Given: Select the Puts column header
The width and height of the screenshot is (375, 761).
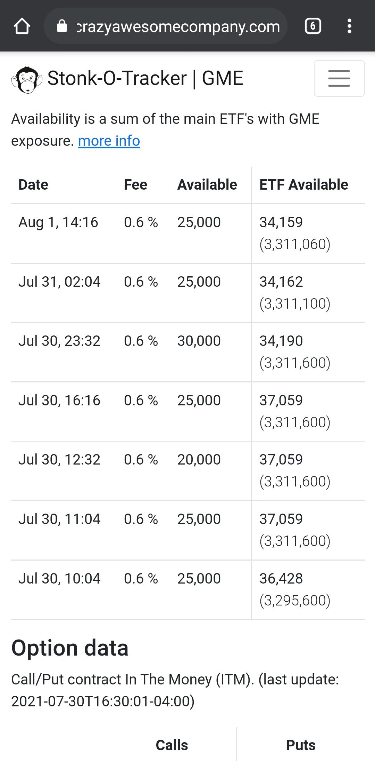Looking at the screenshot, I should click(x=301, y=745).
